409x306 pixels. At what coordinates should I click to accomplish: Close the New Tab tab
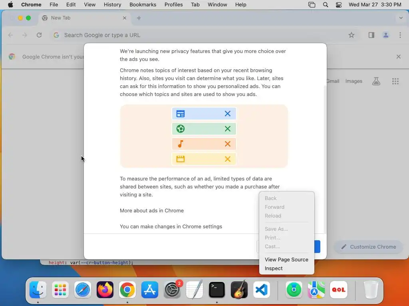coord(125,18)
